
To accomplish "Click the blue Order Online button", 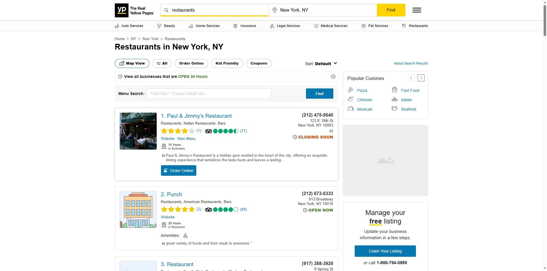I will pyautogui.click(x=178, y=171).
